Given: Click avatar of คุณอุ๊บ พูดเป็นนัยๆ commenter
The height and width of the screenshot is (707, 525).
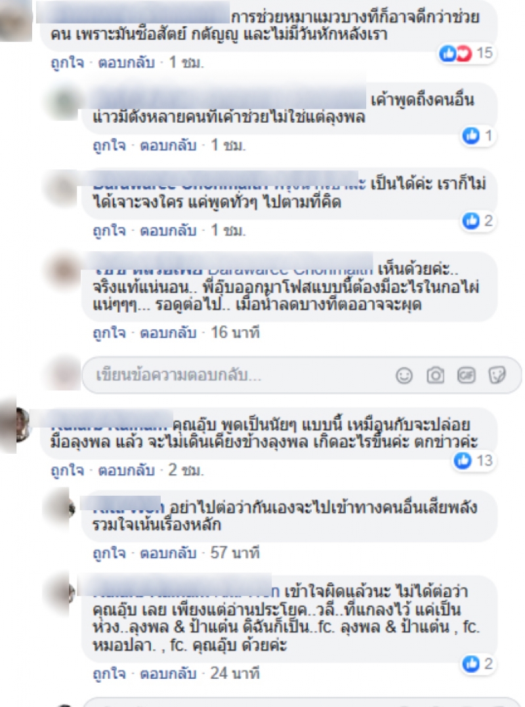Looking at the screenshot, I should coord(16,425).
